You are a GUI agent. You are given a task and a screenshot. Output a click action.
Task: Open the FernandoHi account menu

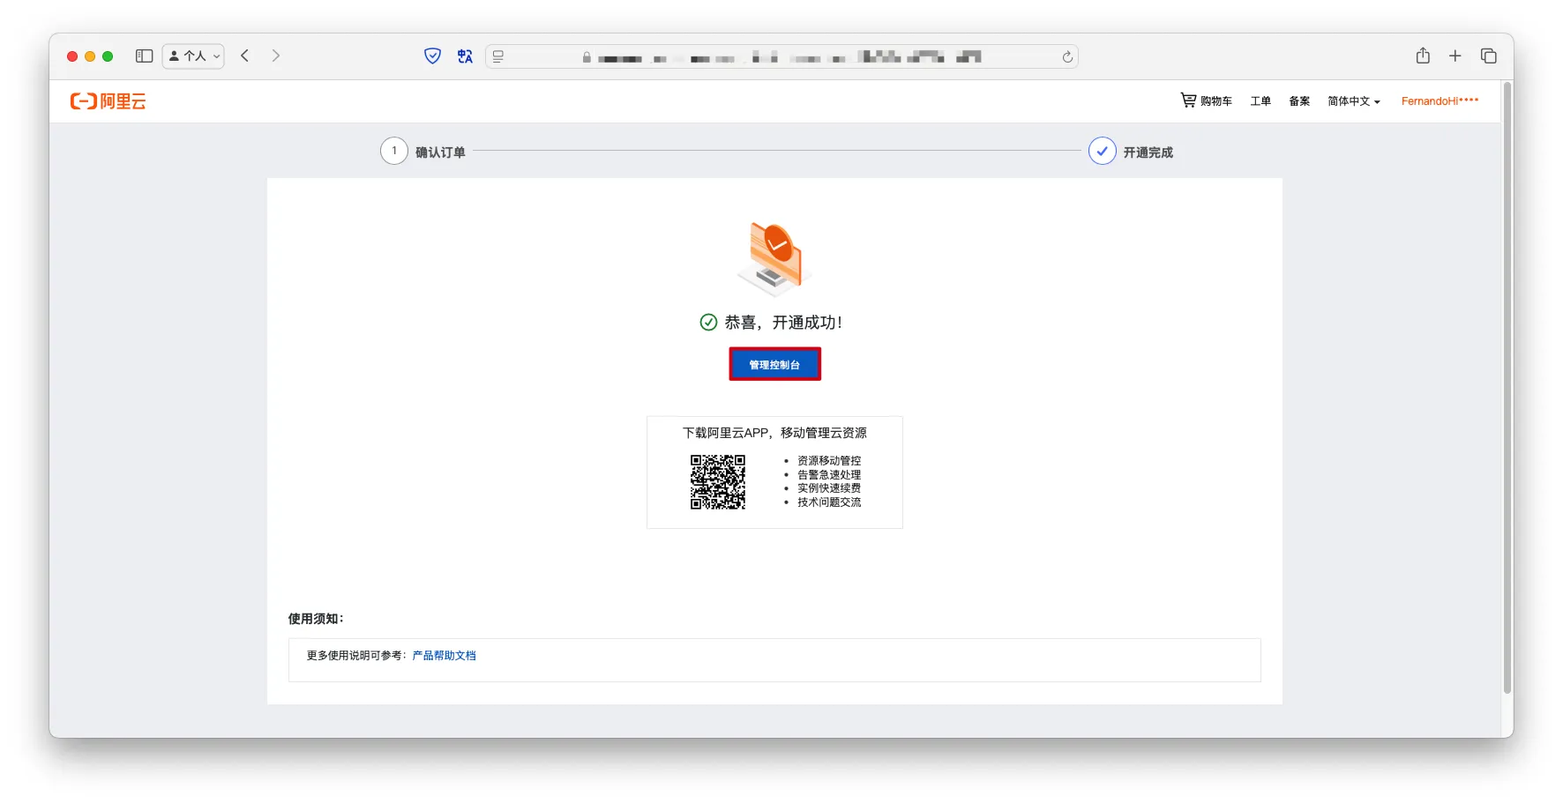pos(1440,101)
